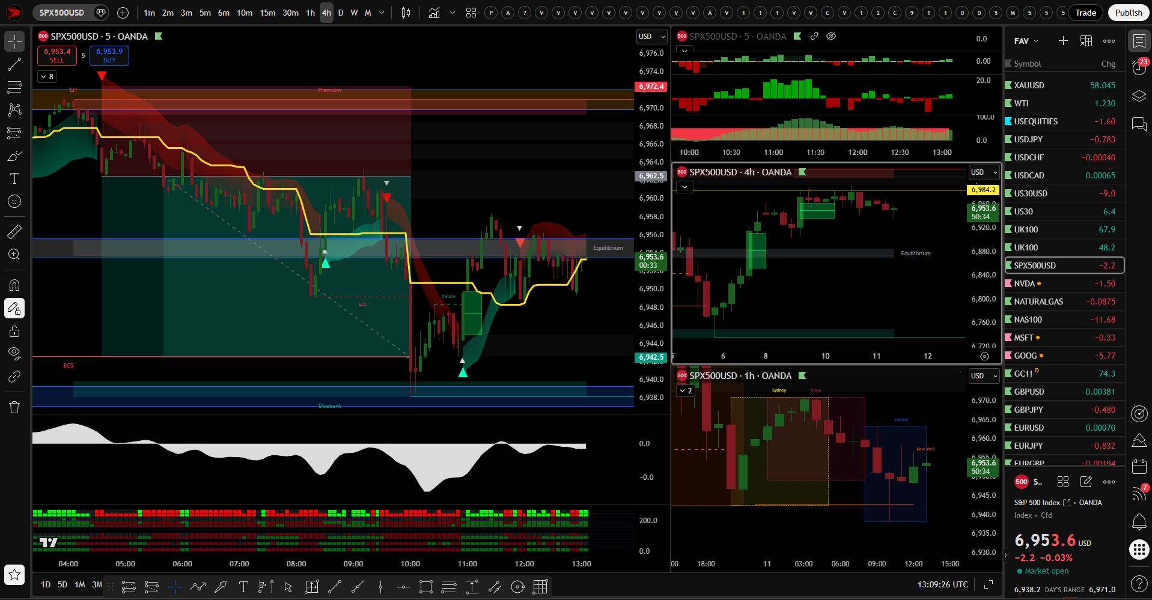Select the 1h timeframe
Image resolution: width=1152 pixels, height=600 pixels.
310,13
